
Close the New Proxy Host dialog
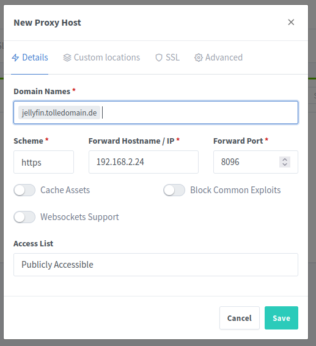[x=291, y=22]
